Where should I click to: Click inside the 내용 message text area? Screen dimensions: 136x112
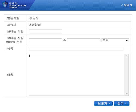[77, 75]
